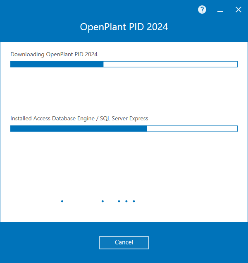The image size is (248, 263).
Task: Click the OpenPlant PID 2024 title
Action: tap(124, 27)
